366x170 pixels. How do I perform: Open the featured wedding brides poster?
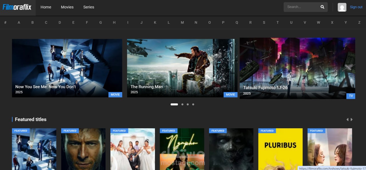click(133, 149)
